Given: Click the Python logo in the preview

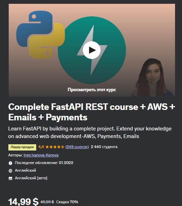Looking at the screenshot, I should pos(40,35).
